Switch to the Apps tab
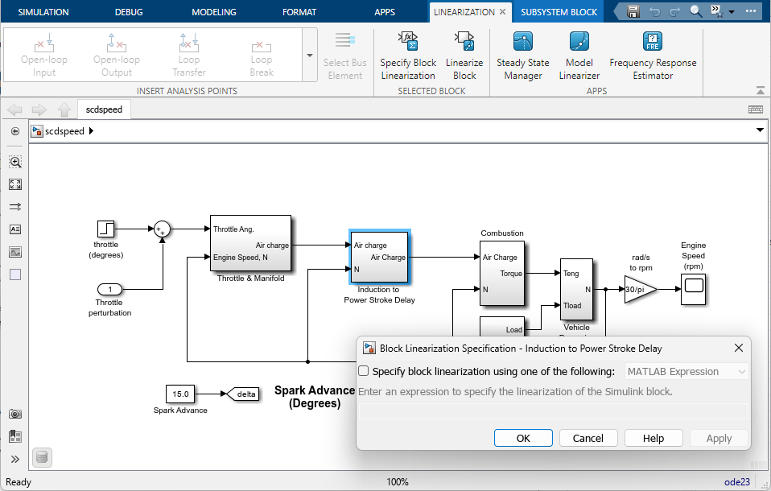The width and height of the screenshot is (771, 491). (385, 12)
